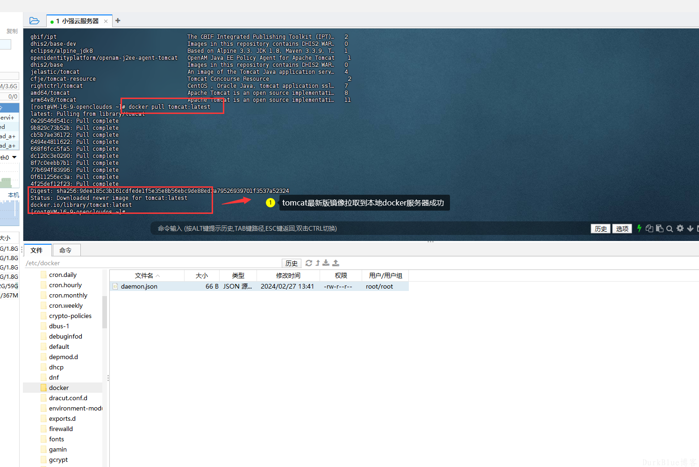Click the -rw-r--r-- permission cell
This screenshot has height=467, width=699.
pos(338,286)
